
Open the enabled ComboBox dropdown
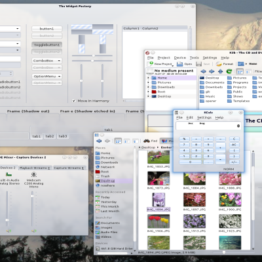point(47,60)
